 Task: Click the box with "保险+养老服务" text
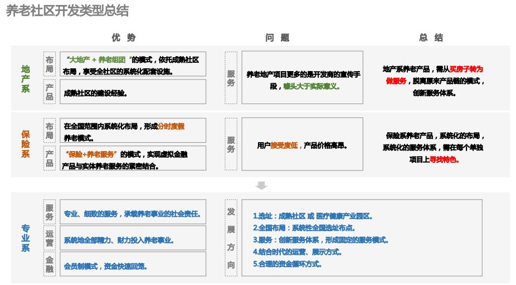pos(133,158)
